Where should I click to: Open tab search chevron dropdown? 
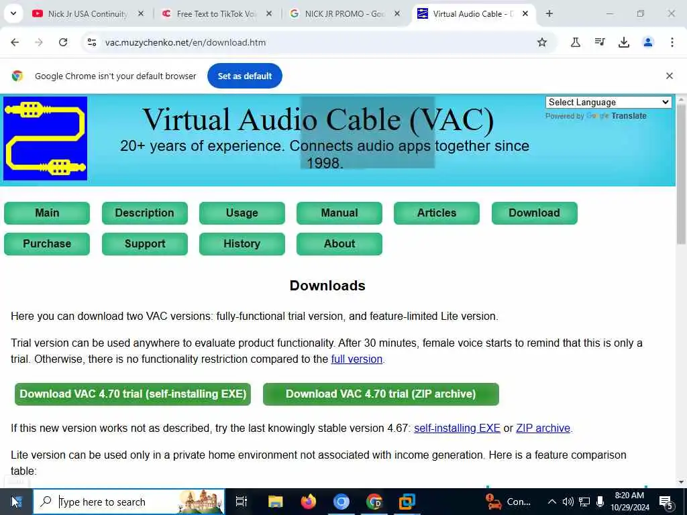point(13,13)
